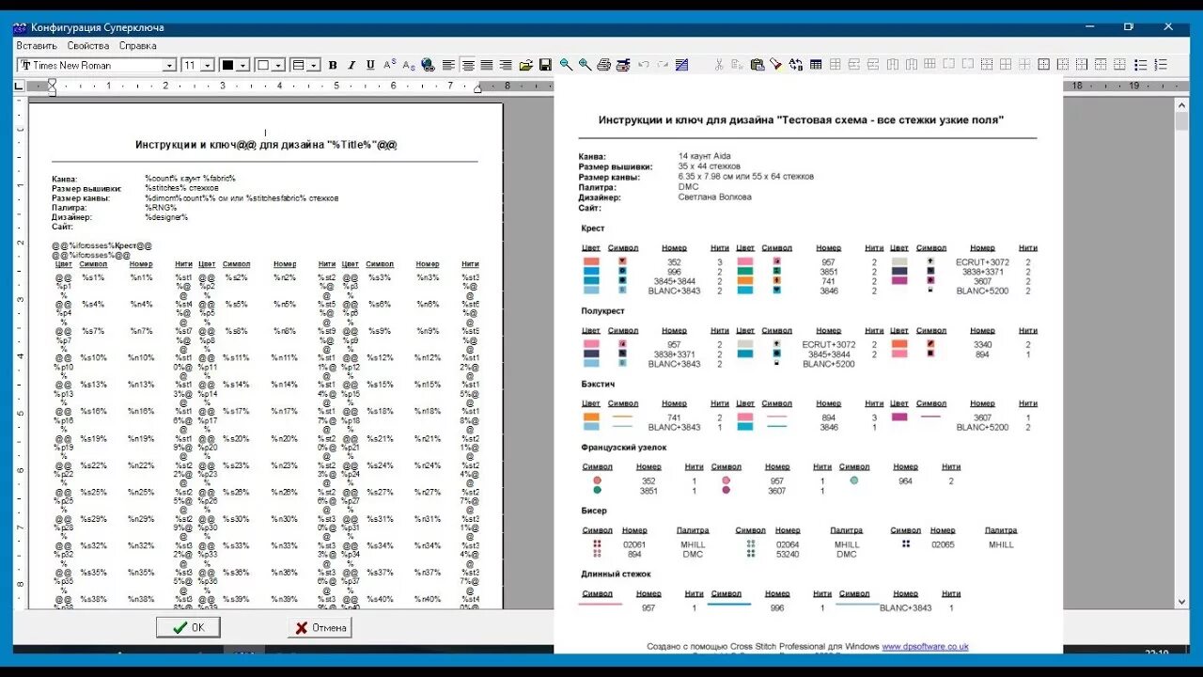Click the undo arrow icon
The image size is (1203, 677).
point(644,65)
